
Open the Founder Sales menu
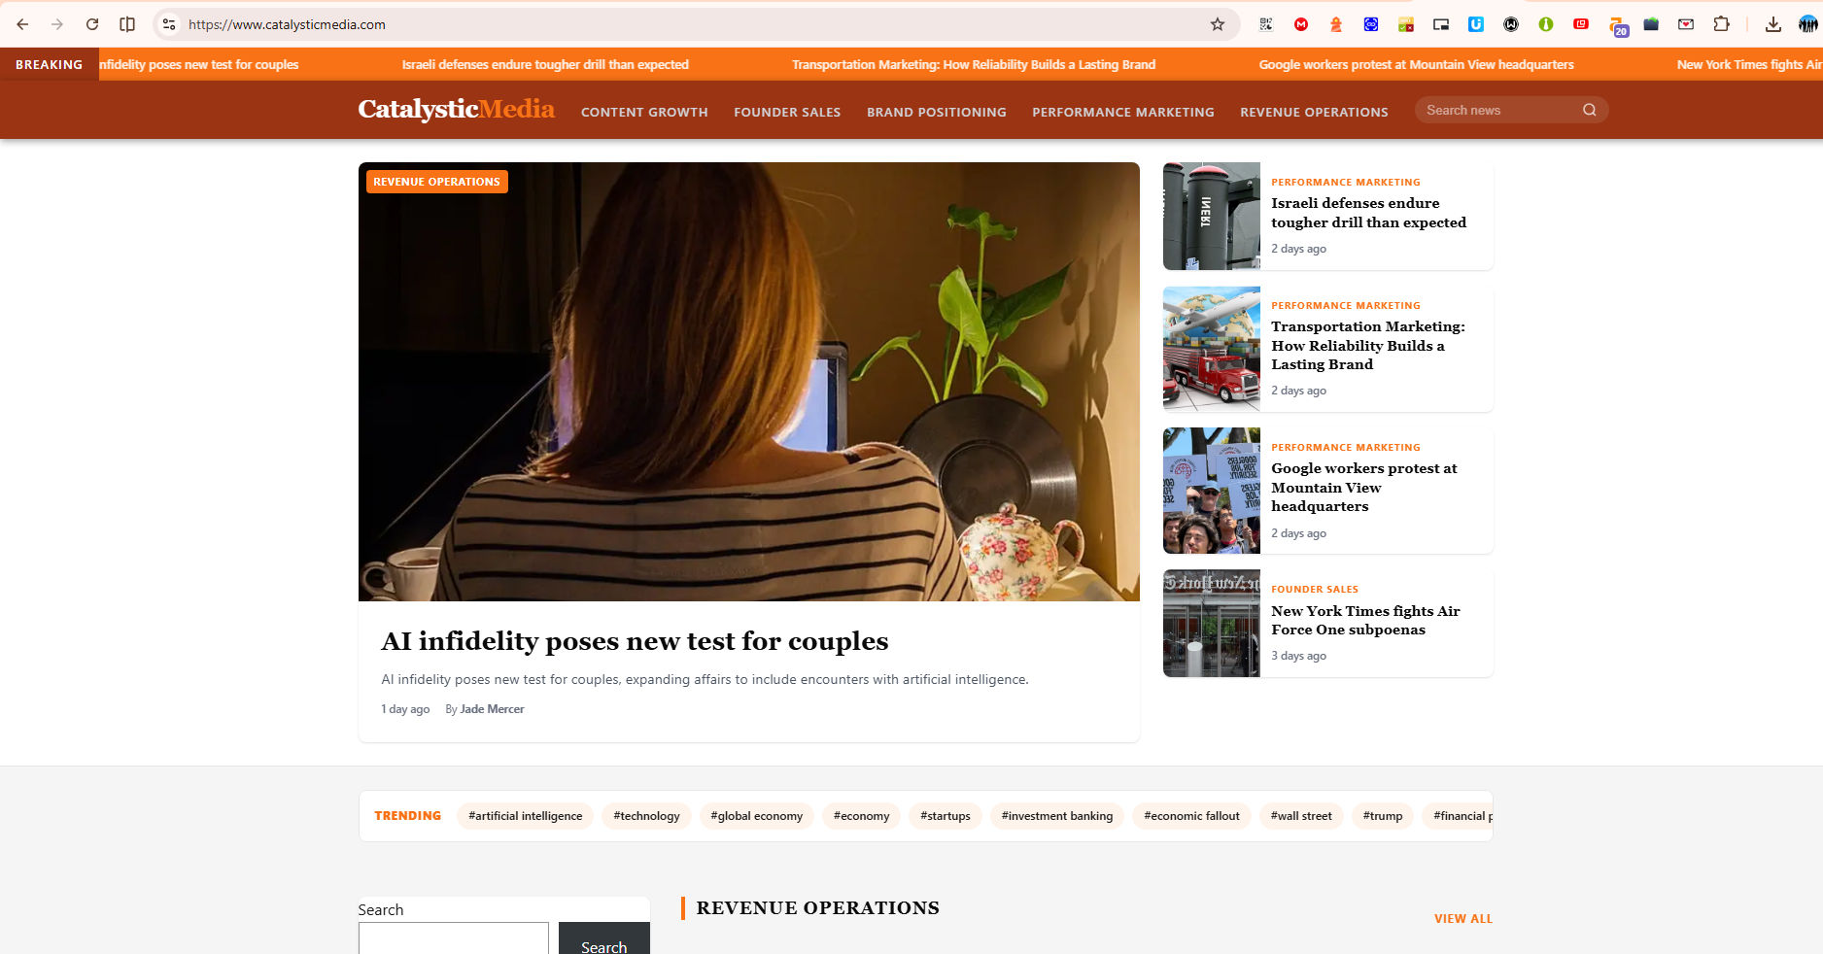click(x=787, y=112)
